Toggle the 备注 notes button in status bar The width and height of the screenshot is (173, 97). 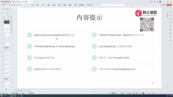coord(122,93)
